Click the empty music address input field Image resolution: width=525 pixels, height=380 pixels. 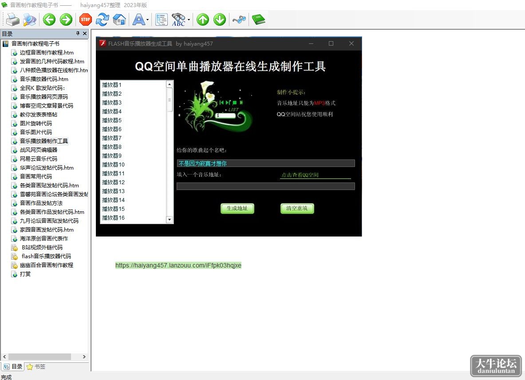tap(265, 186)
